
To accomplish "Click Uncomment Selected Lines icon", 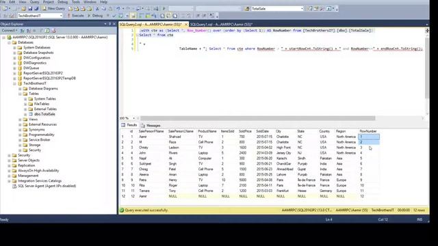I will [x=189, y=16].
